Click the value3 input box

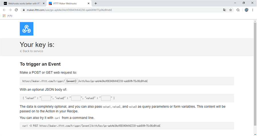point(106,98)
